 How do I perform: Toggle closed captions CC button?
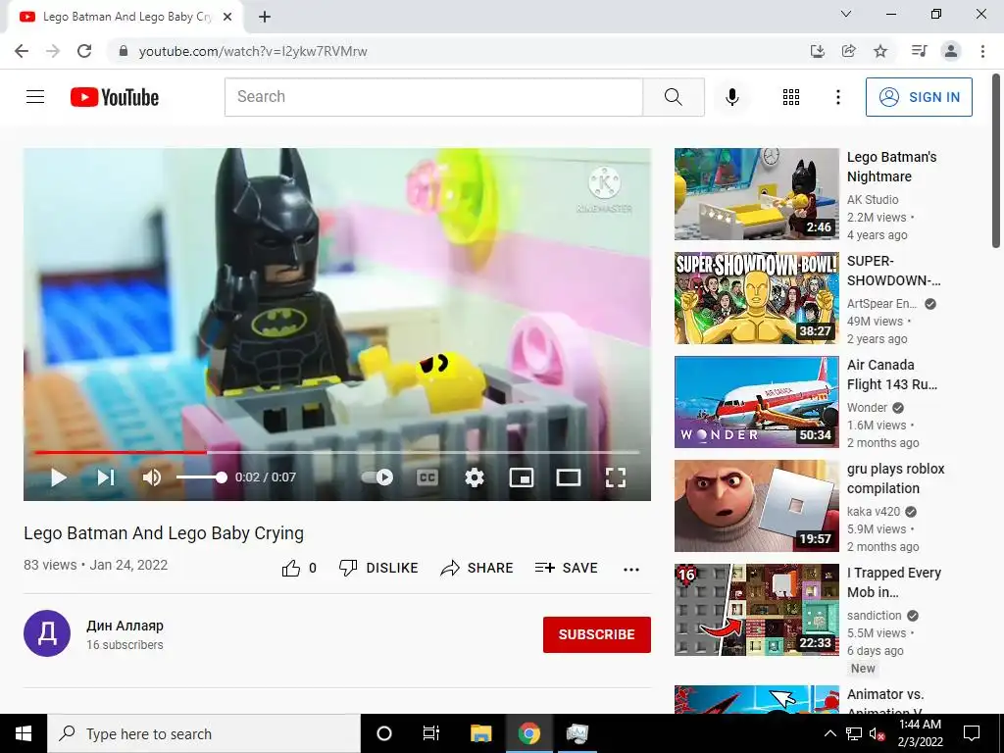coord(427,477)
